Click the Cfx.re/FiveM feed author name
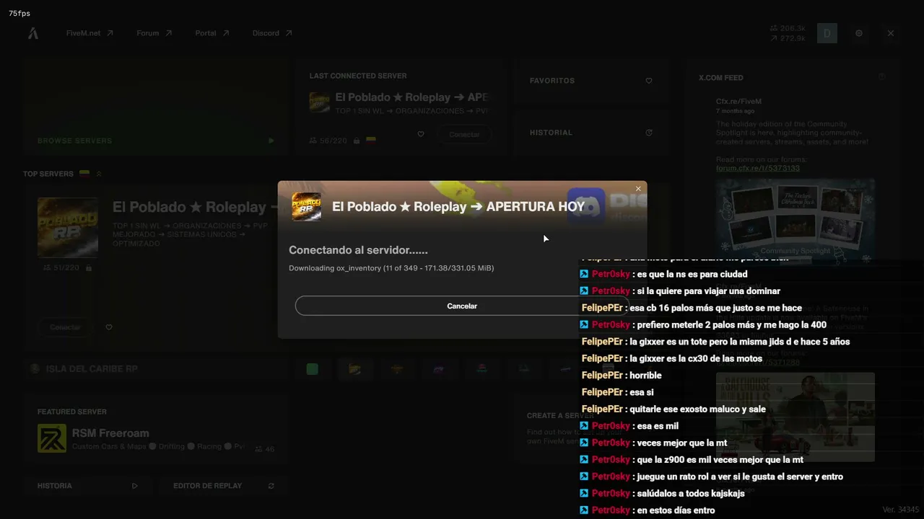 point(738,102)
